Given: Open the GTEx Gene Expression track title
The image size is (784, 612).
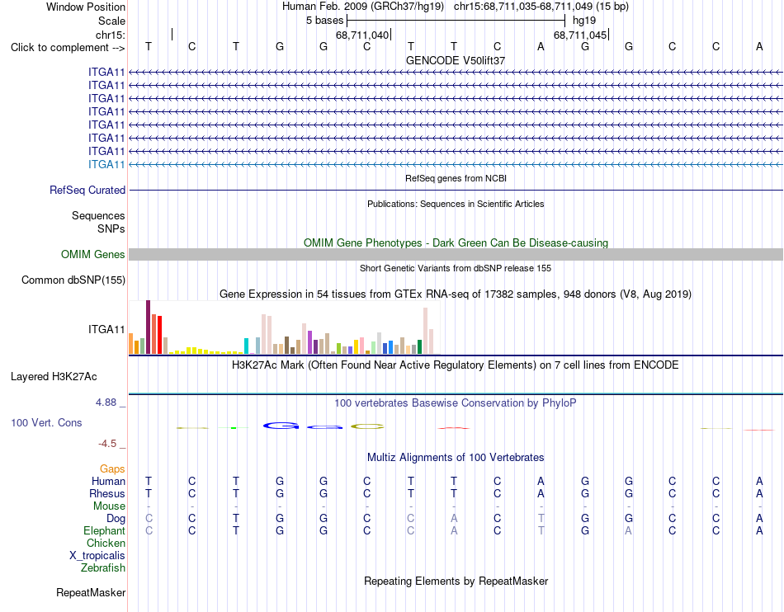Looking at the screenshot, I should 456,294.
